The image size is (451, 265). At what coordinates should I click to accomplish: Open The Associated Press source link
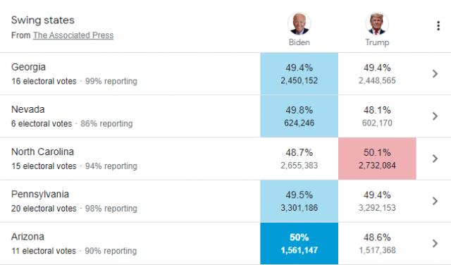coord(73,35)
